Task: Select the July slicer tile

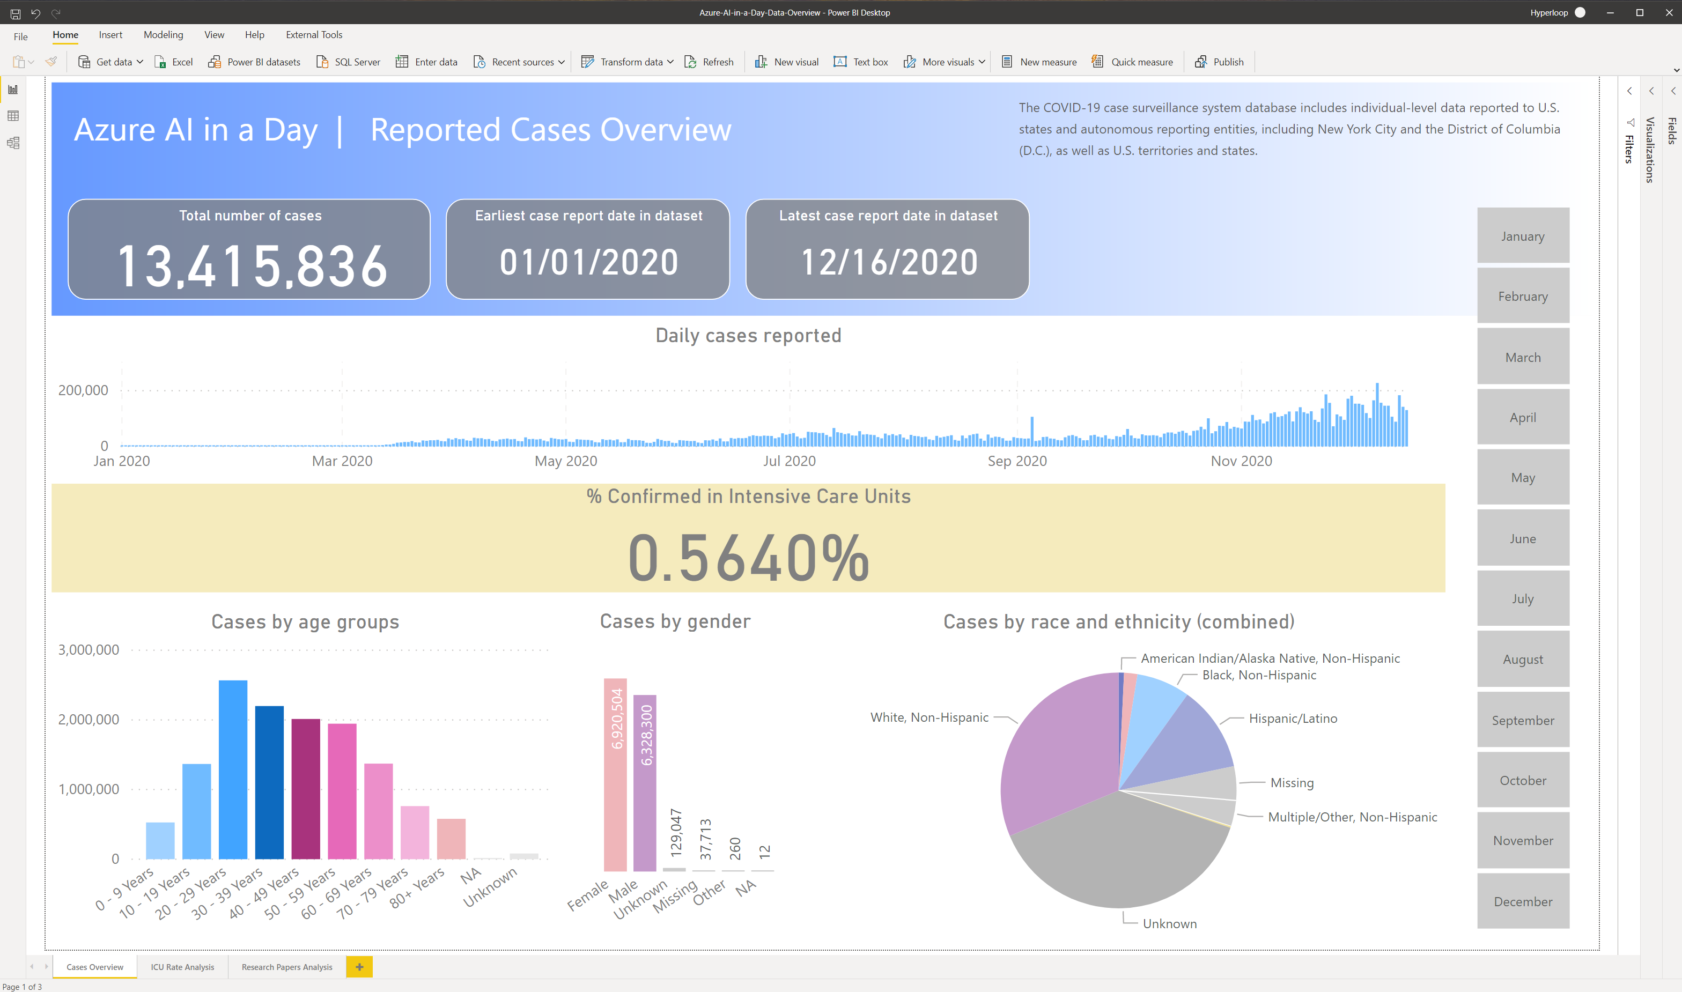Action: tap(1523, 598)
